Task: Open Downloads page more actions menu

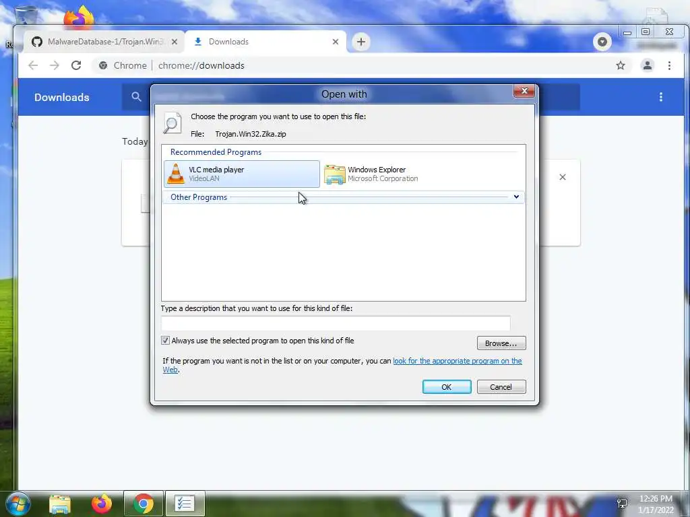Action: (660, 97)
